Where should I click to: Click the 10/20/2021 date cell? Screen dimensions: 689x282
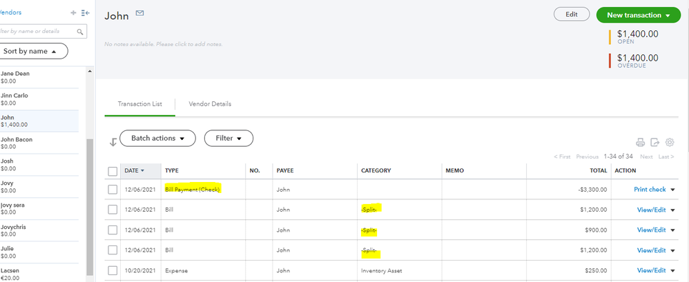coord(139,270)
